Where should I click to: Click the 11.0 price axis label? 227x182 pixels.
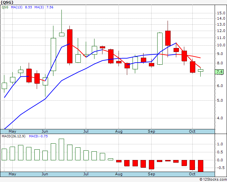pyautogui.click(x=221, y=38)
